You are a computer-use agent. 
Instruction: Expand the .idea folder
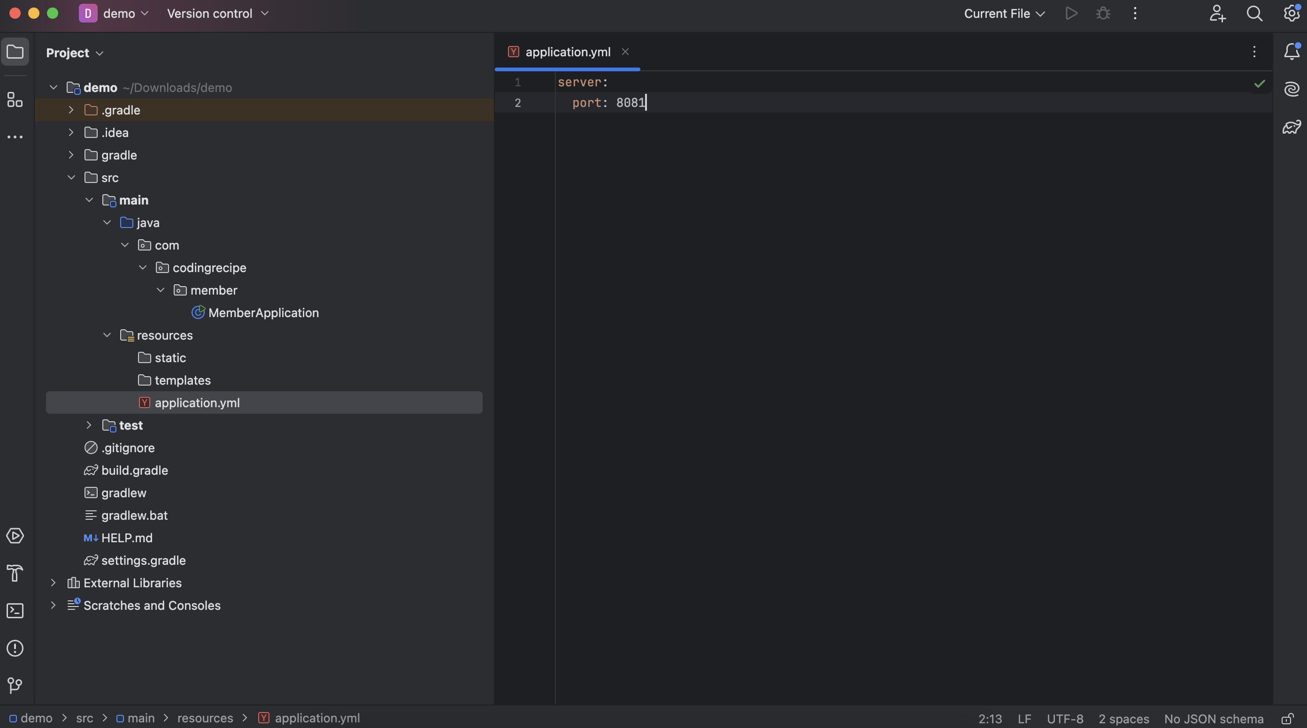click(71, 132)
